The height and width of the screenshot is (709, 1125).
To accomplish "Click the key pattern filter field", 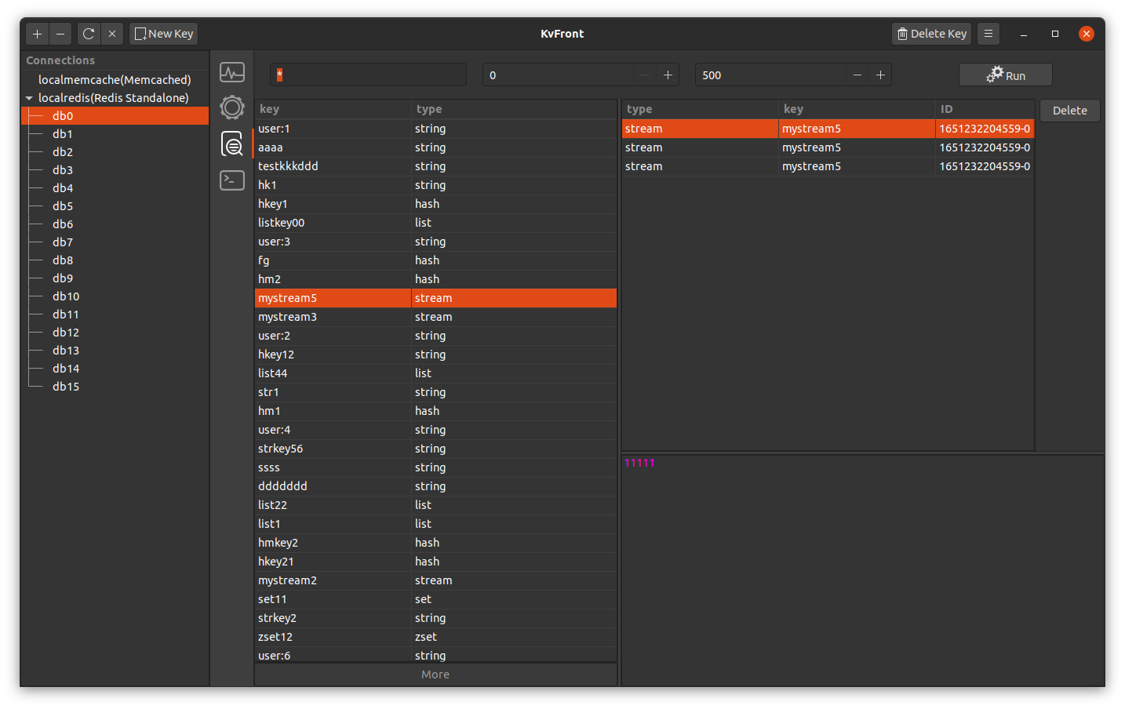I will tap(368, 75).
